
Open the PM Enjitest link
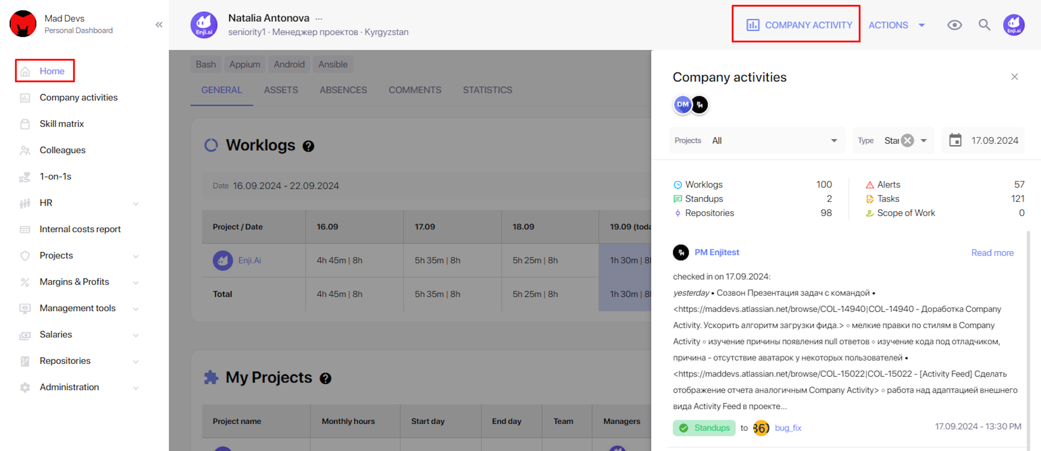[716, 252]
